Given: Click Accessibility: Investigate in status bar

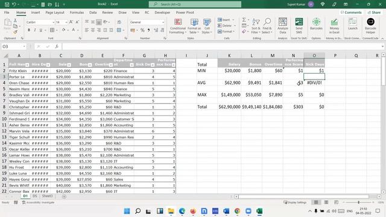Looking at the screenshot, I should coord(38,203).
